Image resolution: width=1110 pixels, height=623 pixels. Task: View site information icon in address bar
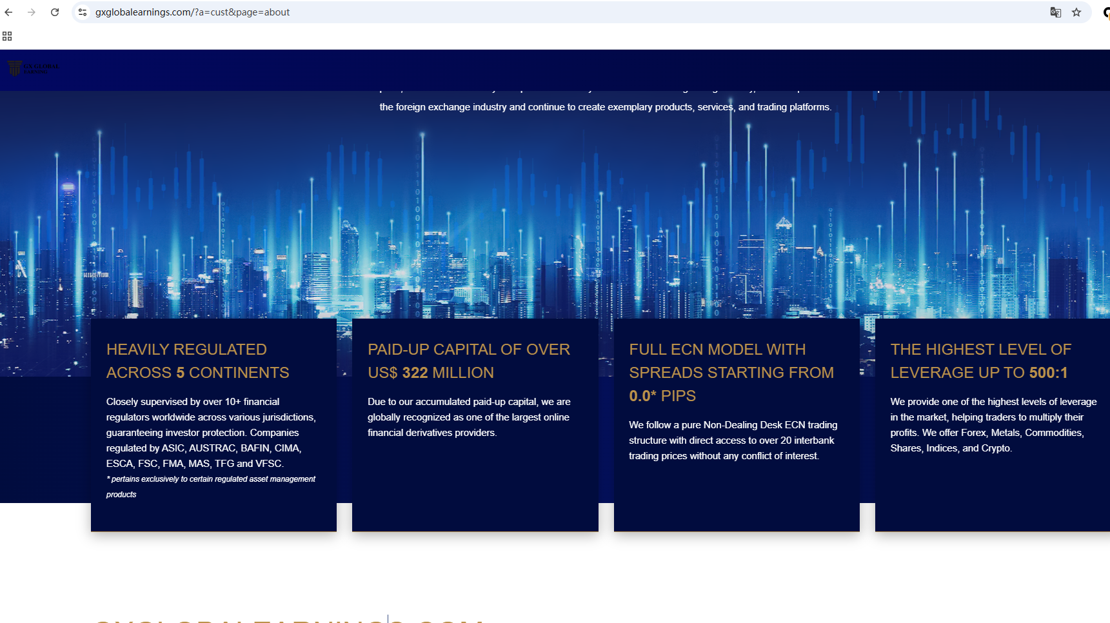coord(83,12)
